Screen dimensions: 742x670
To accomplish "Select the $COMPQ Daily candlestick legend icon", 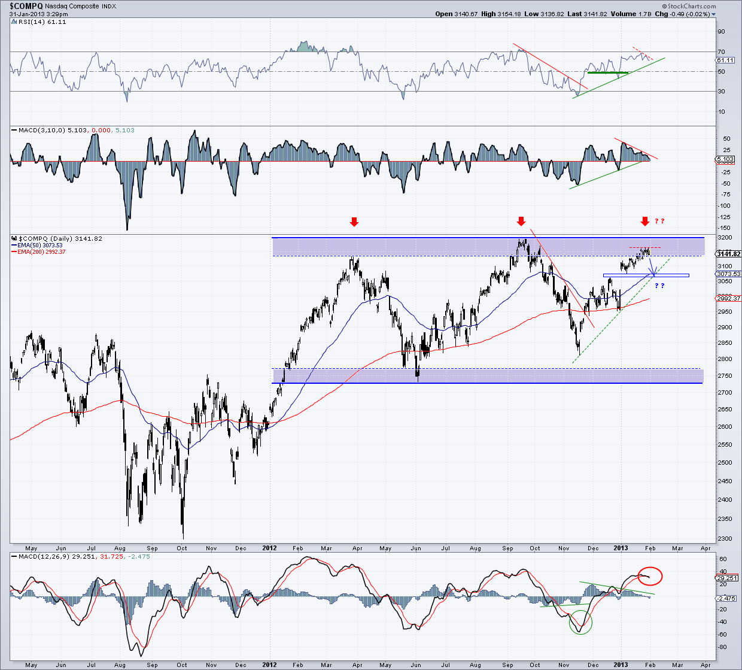I will click(x=15, y=238).
